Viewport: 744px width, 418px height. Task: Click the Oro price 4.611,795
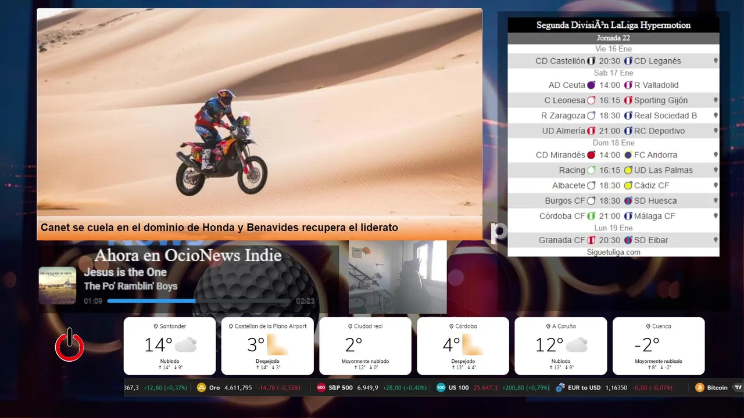click(x=239, y=387)
